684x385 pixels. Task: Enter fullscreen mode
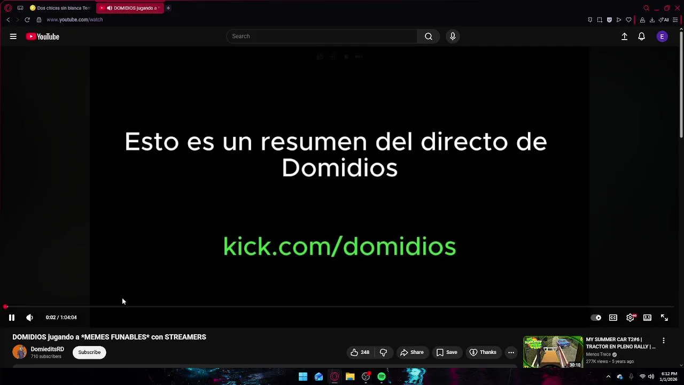tap(664, 318)
